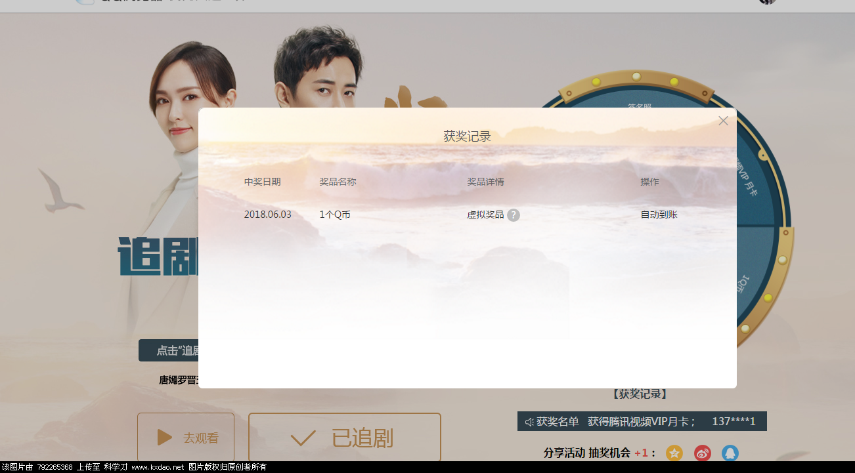Screen dimensions: 855x473
Task: Share to QQ using blue penguin icon
Action: [730, 453]
